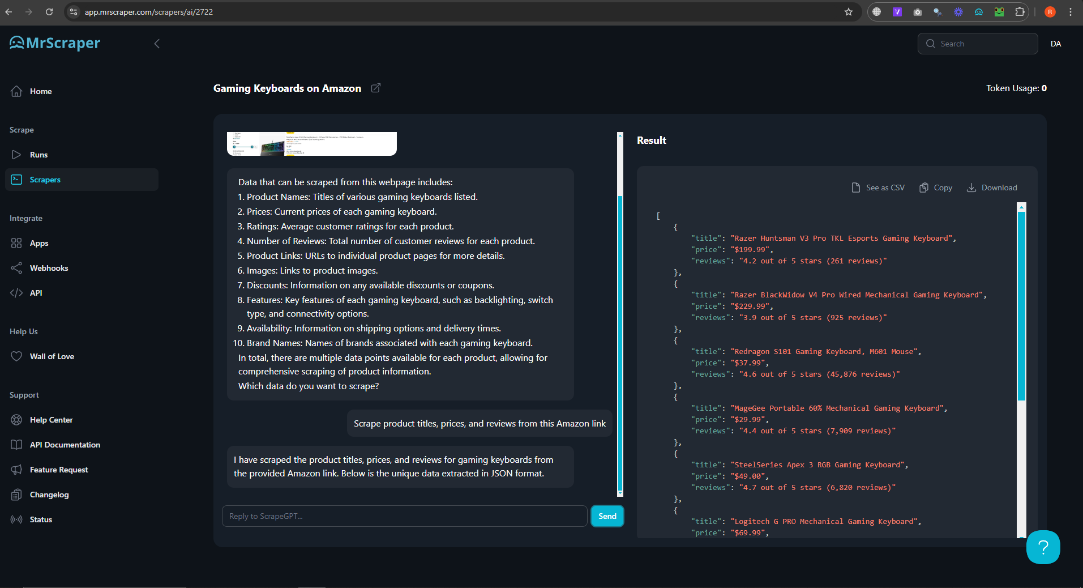Click the Copy clipboard icon
This screenshot has width=1083, height=588.
coord(924,188)
